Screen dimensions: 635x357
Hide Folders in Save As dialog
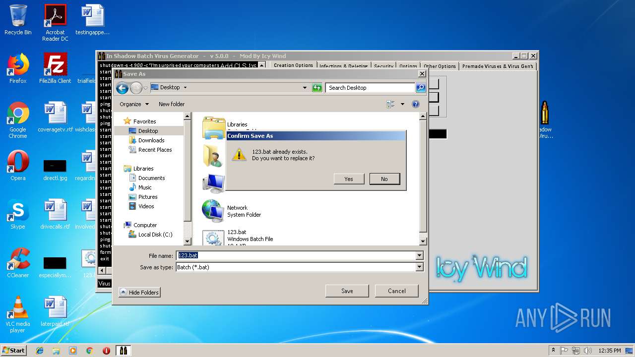click(139, 293)
